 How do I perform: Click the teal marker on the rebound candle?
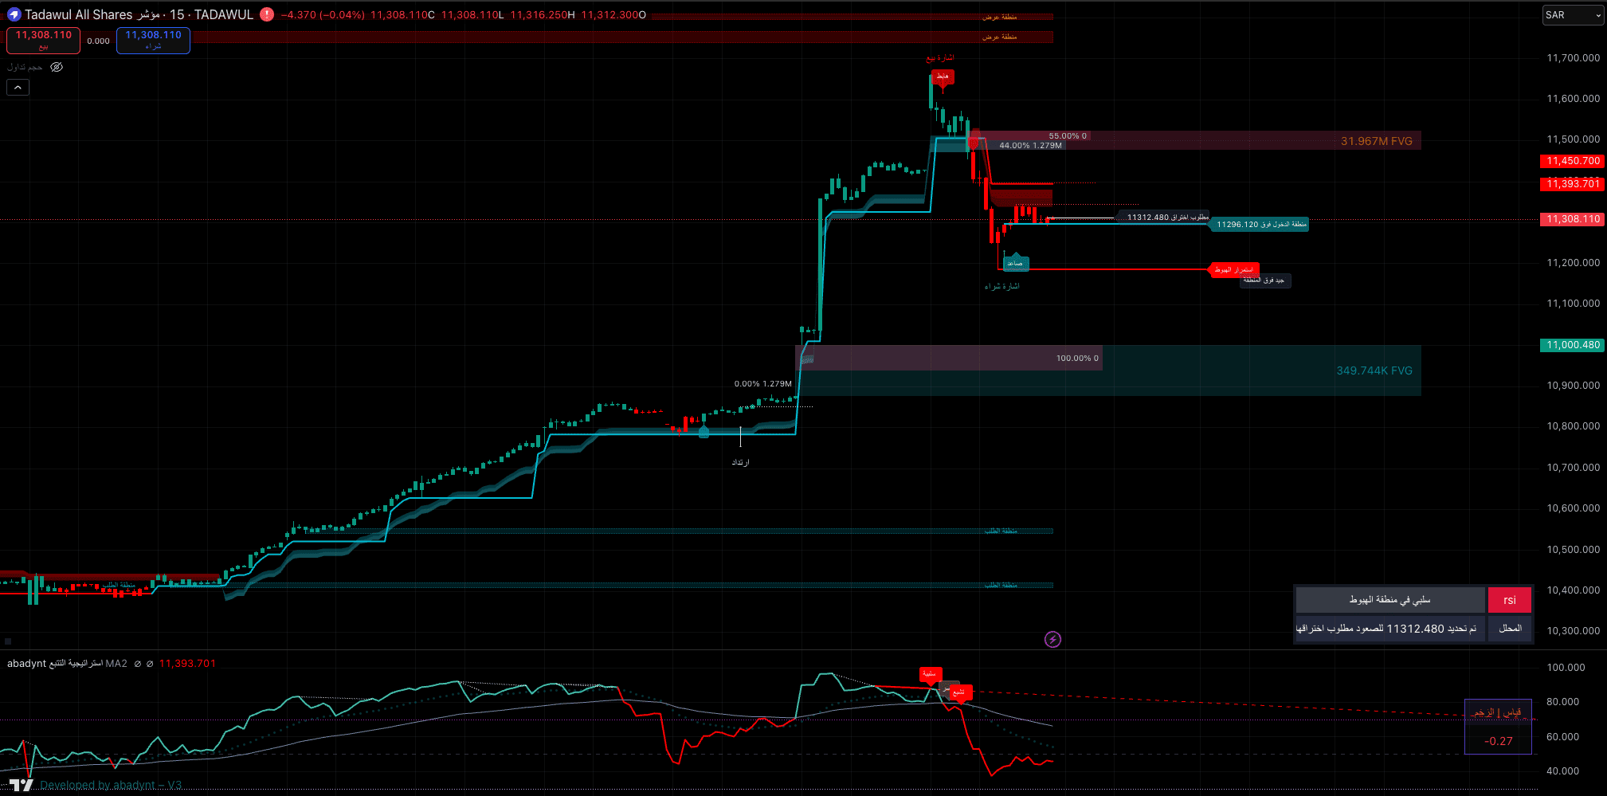(x=704, y=432)
